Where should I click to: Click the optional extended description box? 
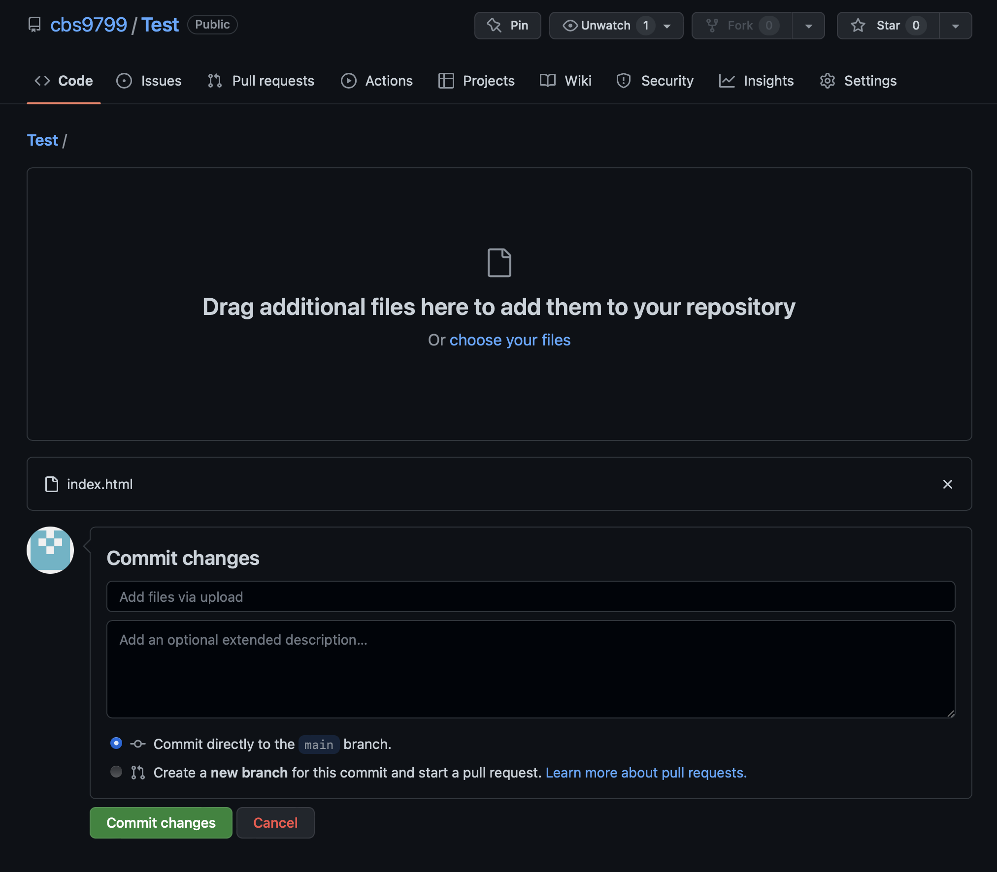(x=531, y=669)
